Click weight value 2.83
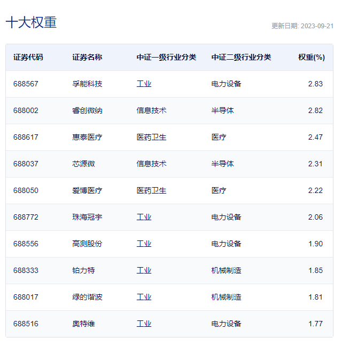The height and width of the screenshot is (354, 342). [315, 84]
